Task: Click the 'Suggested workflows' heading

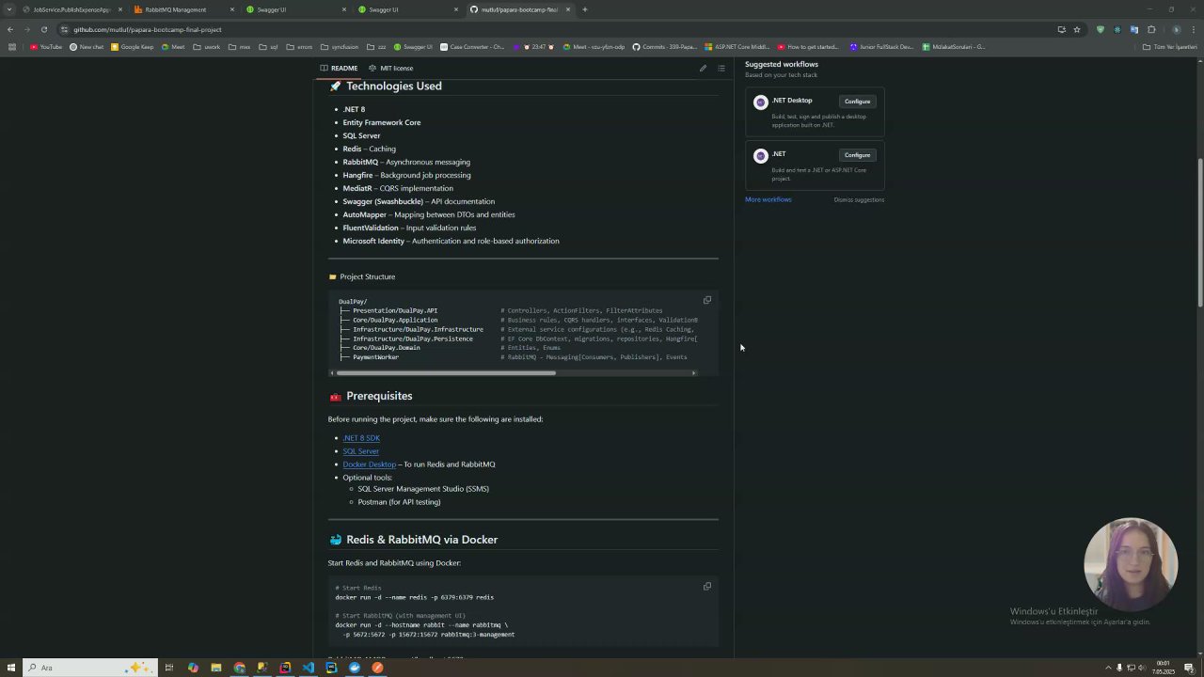Action: pyautogui.click(x=782, y=64)
